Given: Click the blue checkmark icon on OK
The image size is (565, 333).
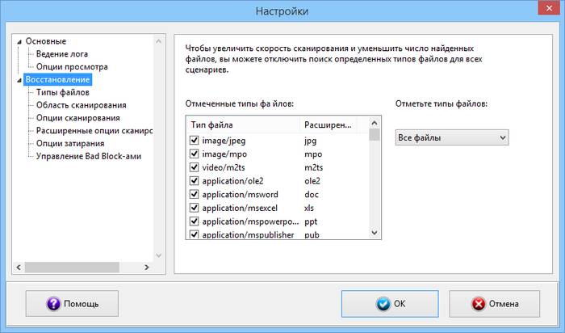Looking at the screenshot, I should tap(383, 304).
